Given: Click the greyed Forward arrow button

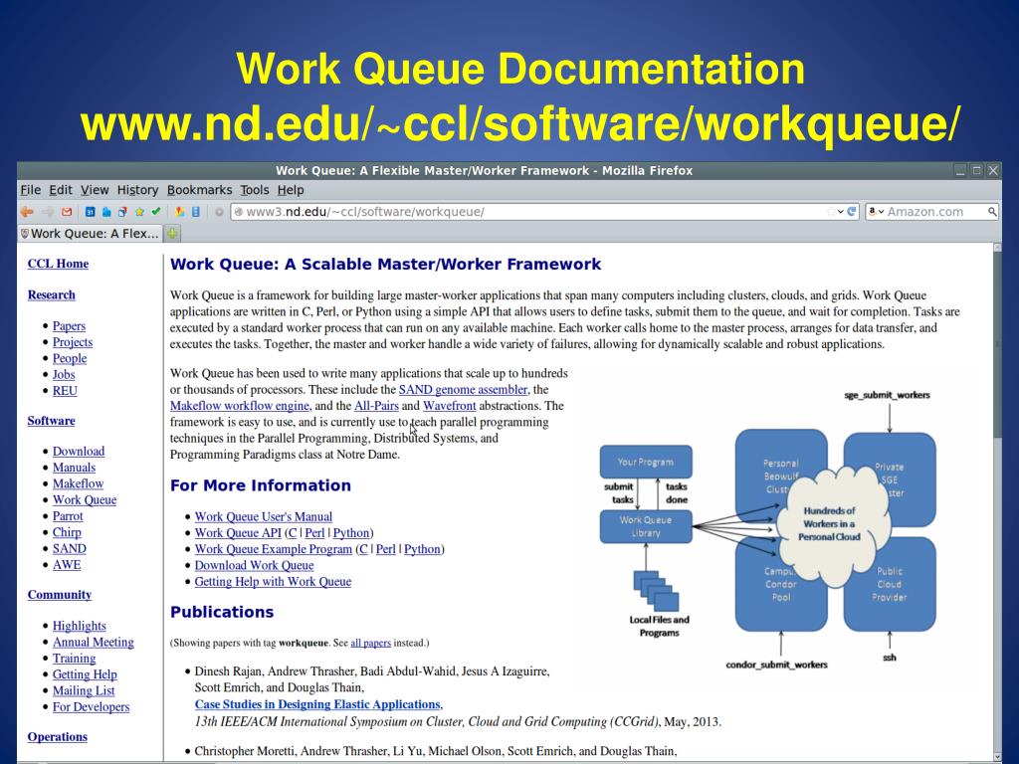Looking at the screenshot, I should (48, 212).
